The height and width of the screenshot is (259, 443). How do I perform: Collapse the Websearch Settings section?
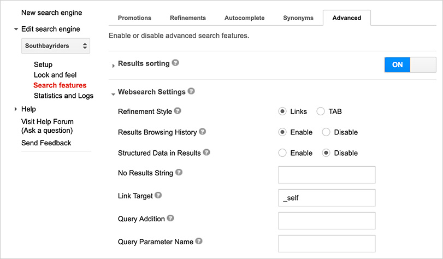coord(113,93)
